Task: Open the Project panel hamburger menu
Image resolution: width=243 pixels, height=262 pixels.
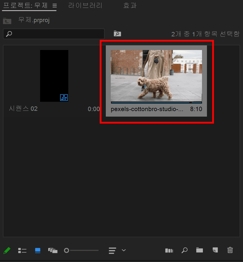Action: click(55, 6)
